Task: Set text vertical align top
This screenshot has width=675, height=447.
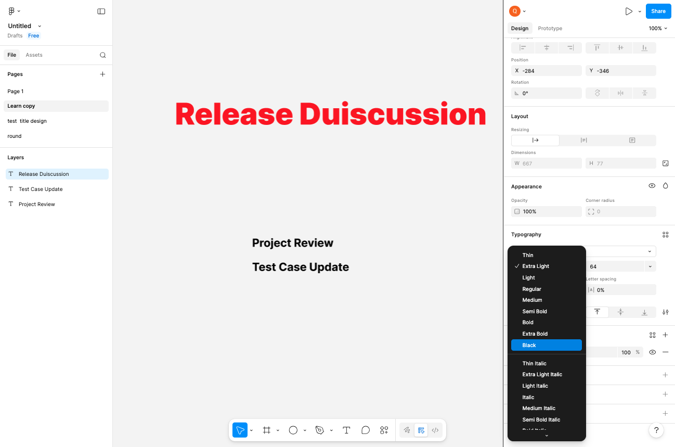Action: (x=597, y=312)
